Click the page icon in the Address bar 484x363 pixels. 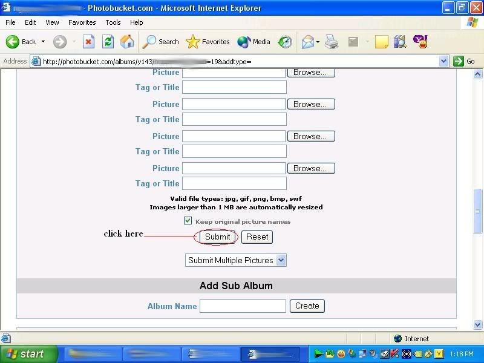click(36, 62)
